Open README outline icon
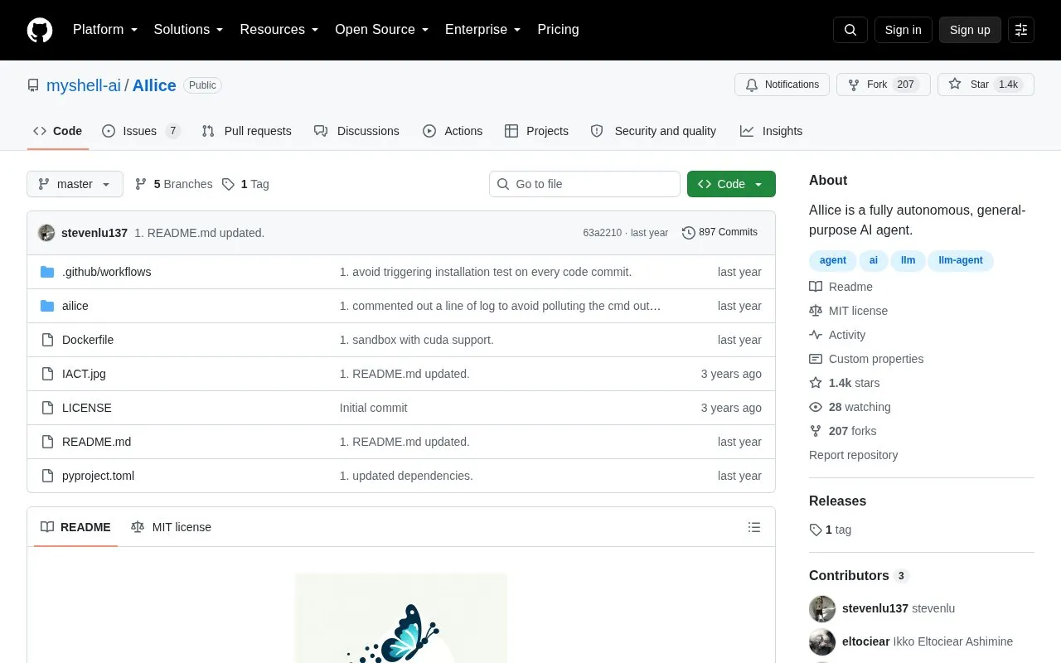 tap(754, 527)
